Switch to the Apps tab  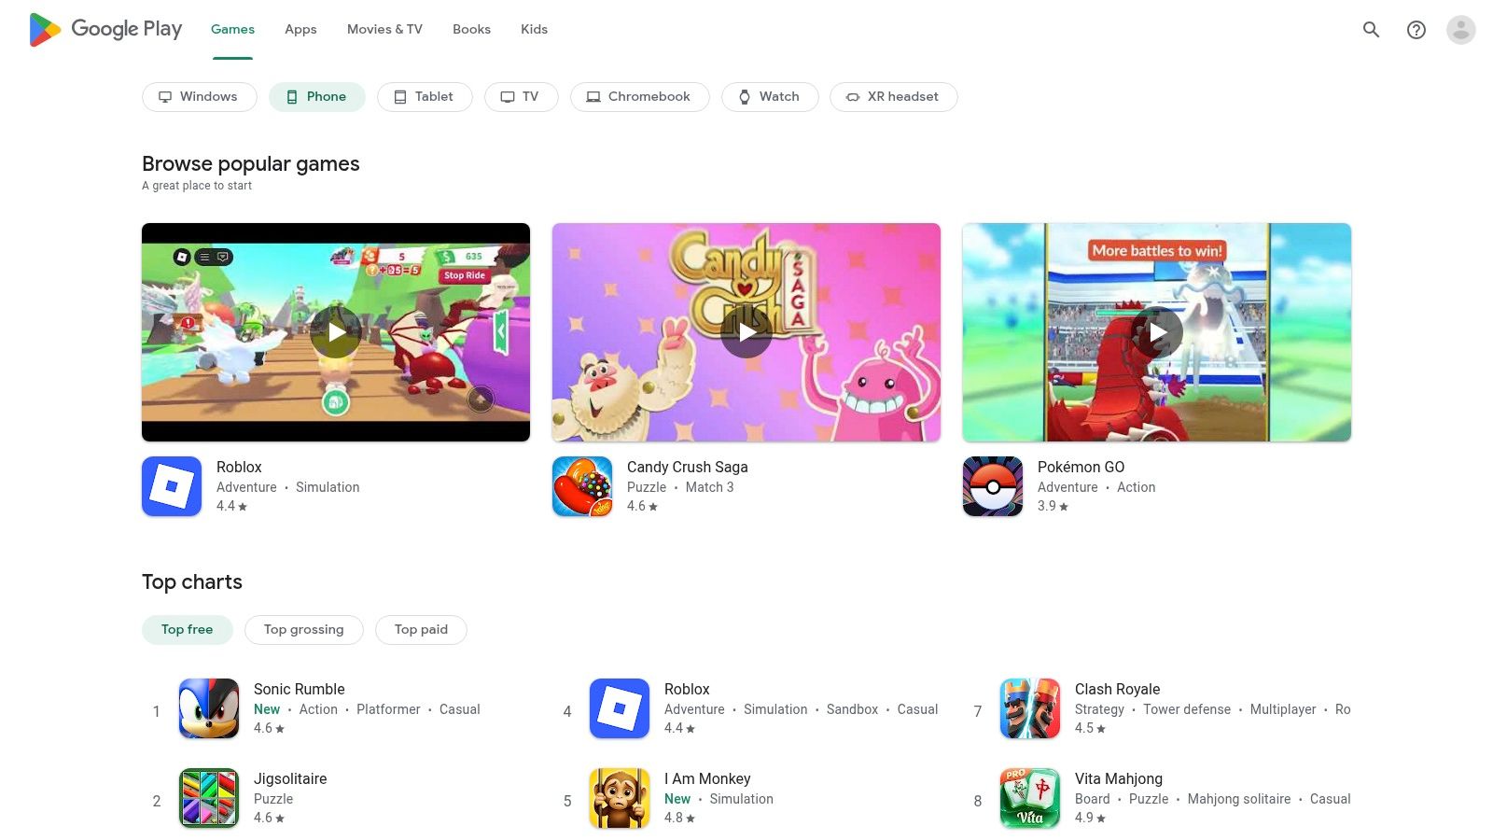point(300,29)
